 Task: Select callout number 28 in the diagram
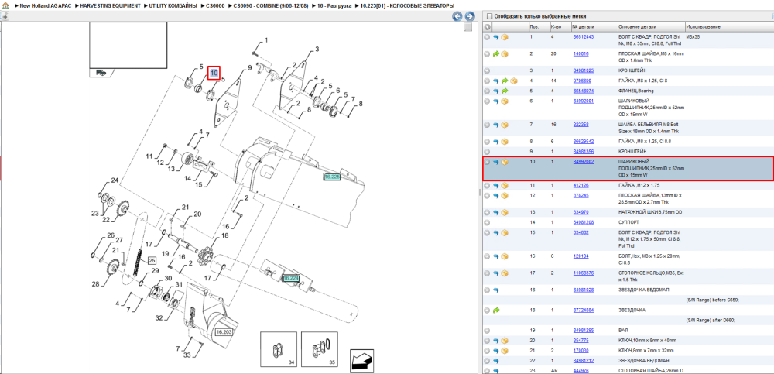click(94, 284)
